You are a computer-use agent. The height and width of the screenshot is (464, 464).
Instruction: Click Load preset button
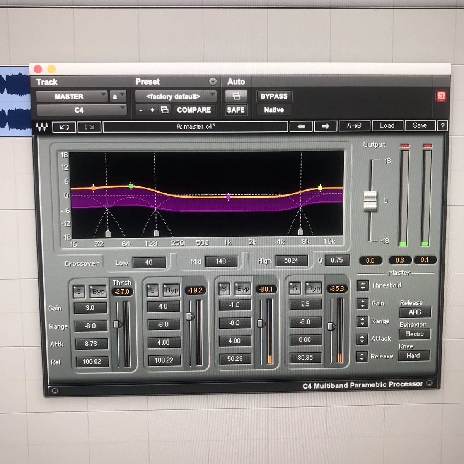point(387,125)
